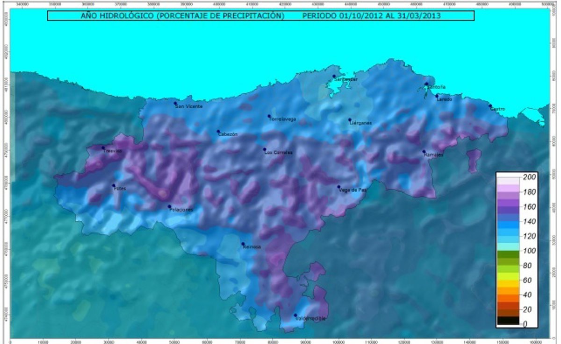Select the Torrelavega location marker
Viewport: 561px width, 344px height.
pos(269,116)
